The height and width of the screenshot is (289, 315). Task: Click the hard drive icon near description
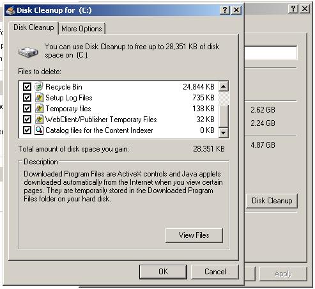point(28,52)
